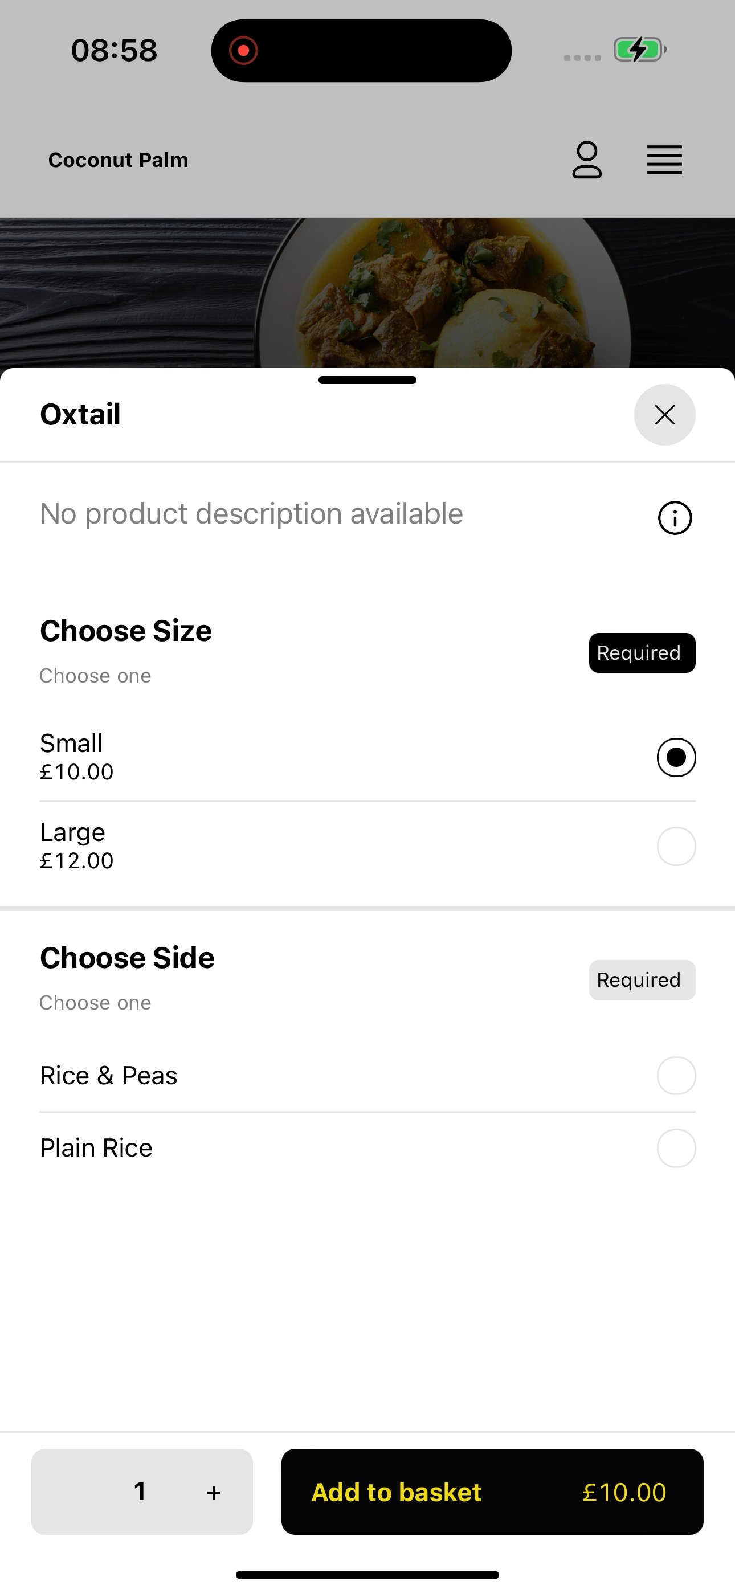Add Oxtail to basket for £10.00
The width and height of the screenshot is (735, 1593).
(492, 1492)
